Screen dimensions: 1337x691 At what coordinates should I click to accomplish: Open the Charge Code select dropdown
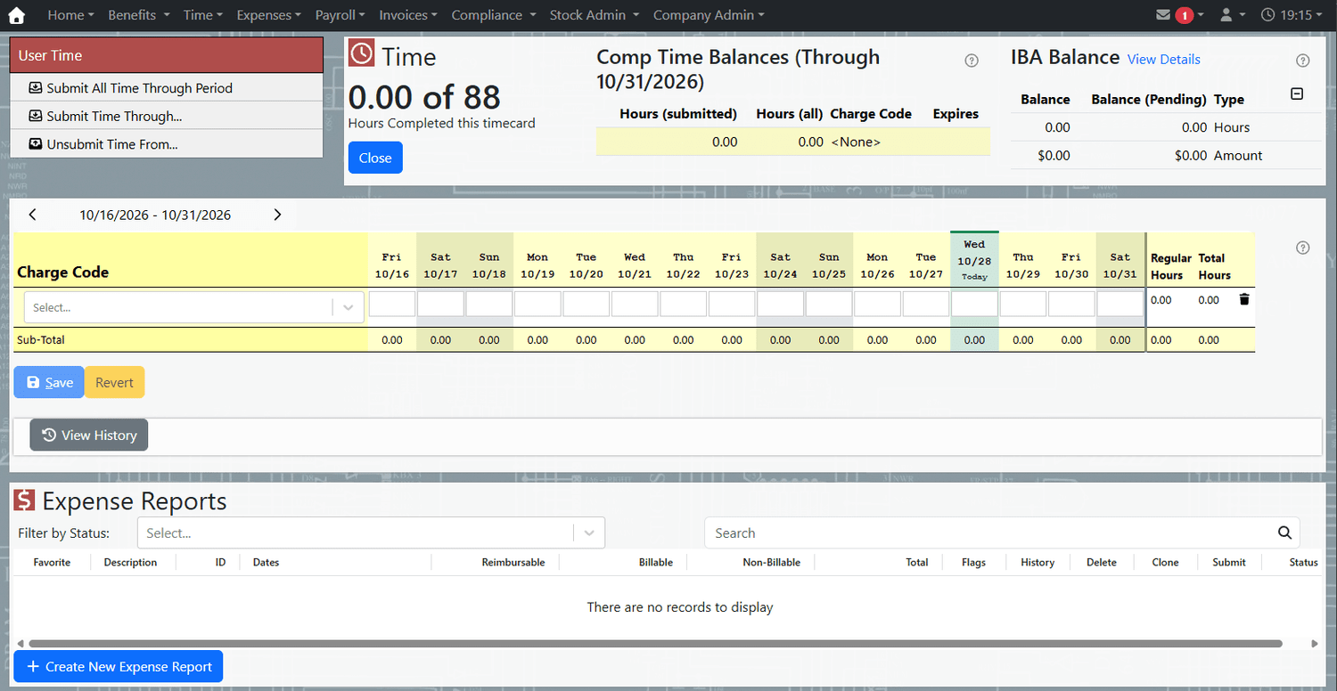[193, 307]
